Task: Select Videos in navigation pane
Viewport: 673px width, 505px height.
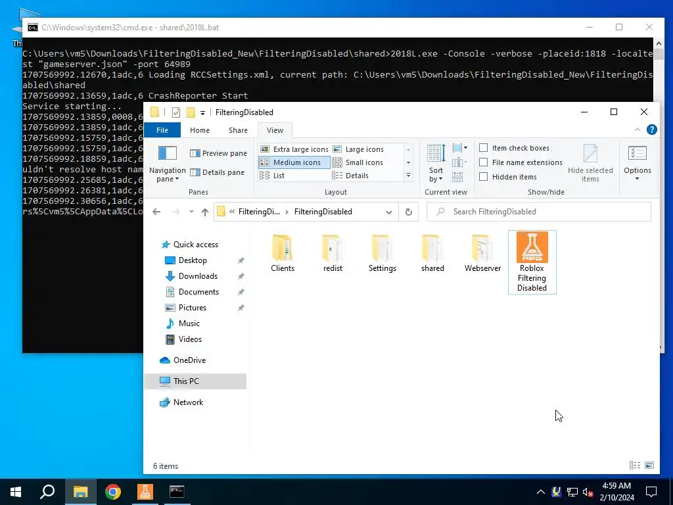Action: tap(190, 339)
